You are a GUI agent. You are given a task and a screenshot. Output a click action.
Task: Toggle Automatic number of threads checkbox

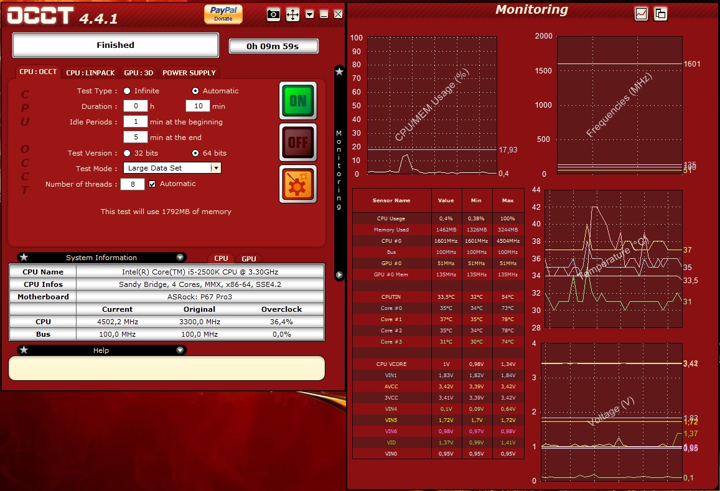click(x=152, y=184)
